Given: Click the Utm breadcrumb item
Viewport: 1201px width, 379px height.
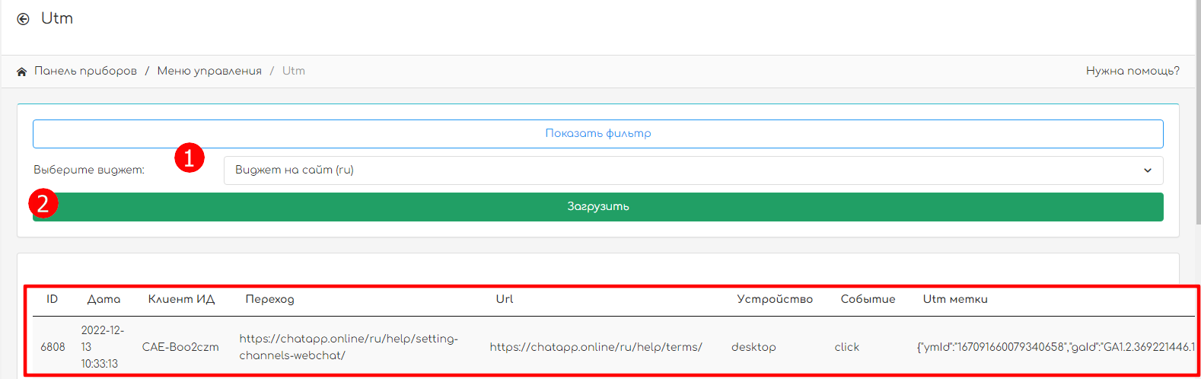Looking at the screenshot, I should (293, 71).
